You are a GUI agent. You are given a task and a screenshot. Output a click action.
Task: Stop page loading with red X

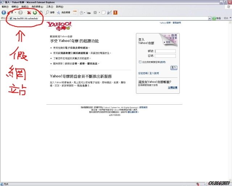29,13
